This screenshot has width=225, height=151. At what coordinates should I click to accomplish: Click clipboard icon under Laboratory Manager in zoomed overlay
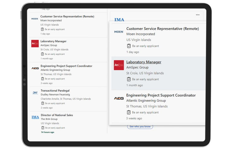[x=129, y=79]
